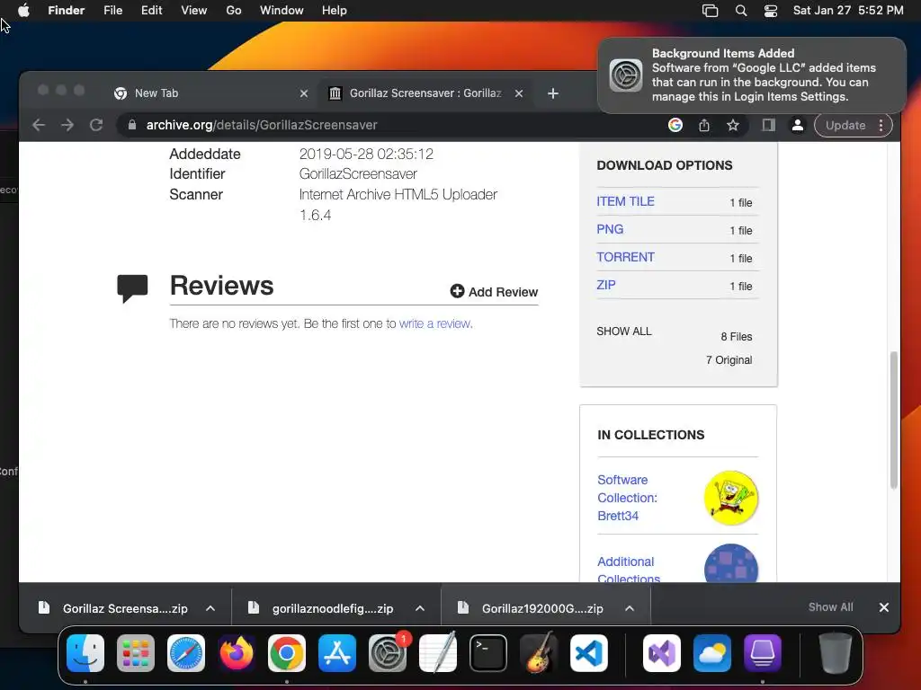Screen dimensions: 921x690
Task: Launch Firefox from the dock
Action: click(x=237, y=653)
